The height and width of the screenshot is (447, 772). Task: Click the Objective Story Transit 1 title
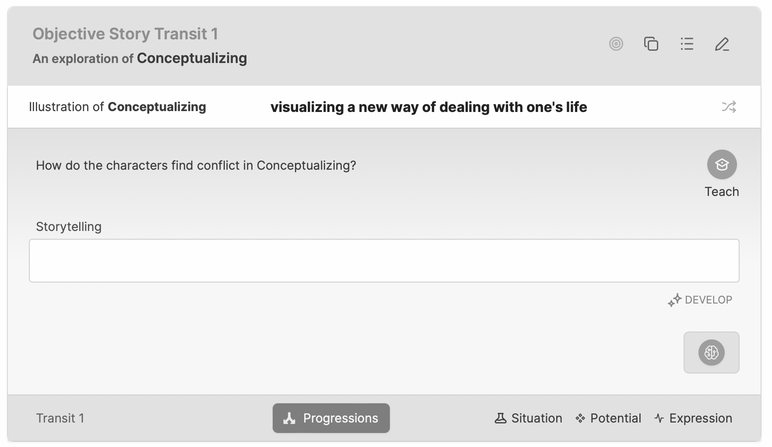pyautogui.click(x=125, y=34)
